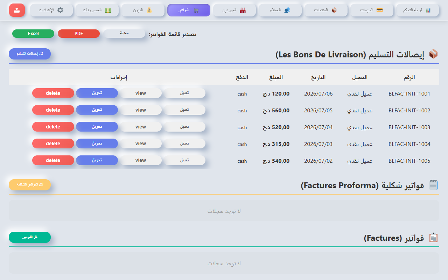Click the الرقم column header
The height and width of the screenshot is (280, 448).
(409, 77)
